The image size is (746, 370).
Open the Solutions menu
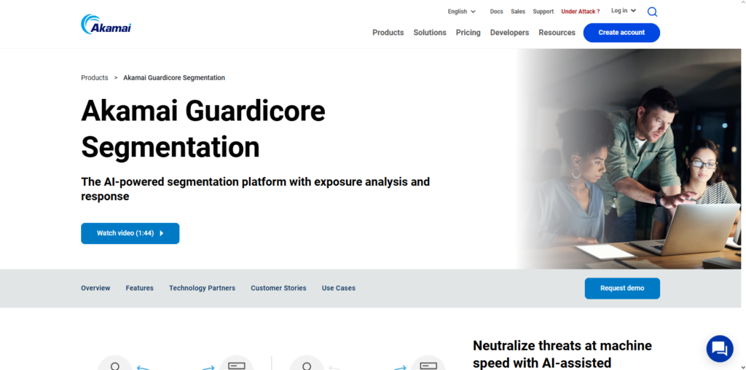pos(430,32)
